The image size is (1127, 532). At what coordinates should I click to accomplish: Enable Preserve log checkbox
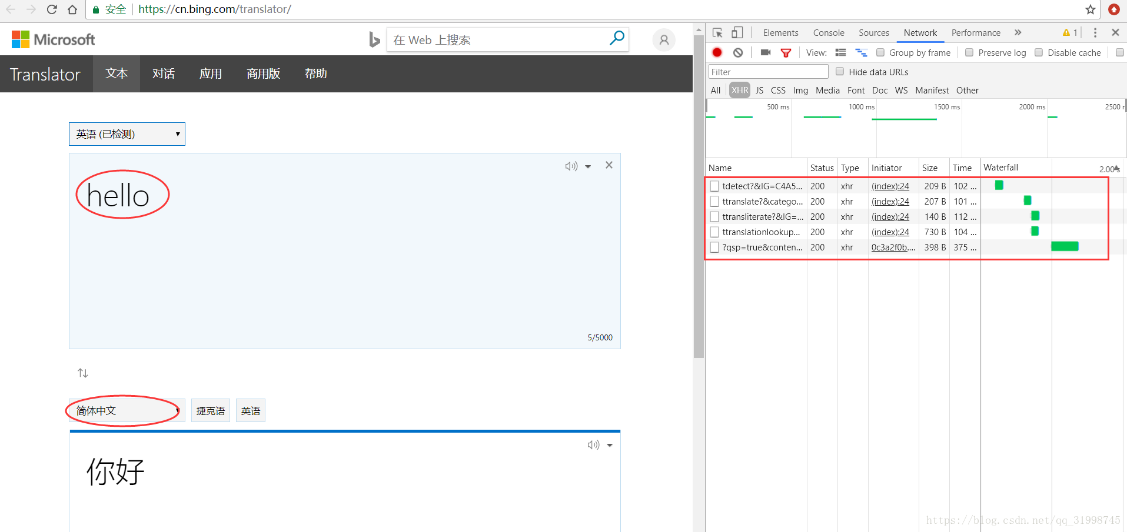(969, 52)
